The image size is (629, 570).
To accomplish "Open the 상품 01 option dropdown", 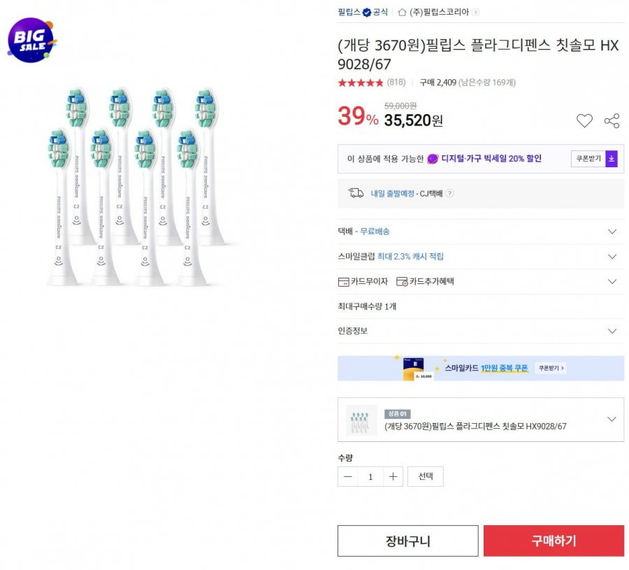I will click(x=481, y=420).
